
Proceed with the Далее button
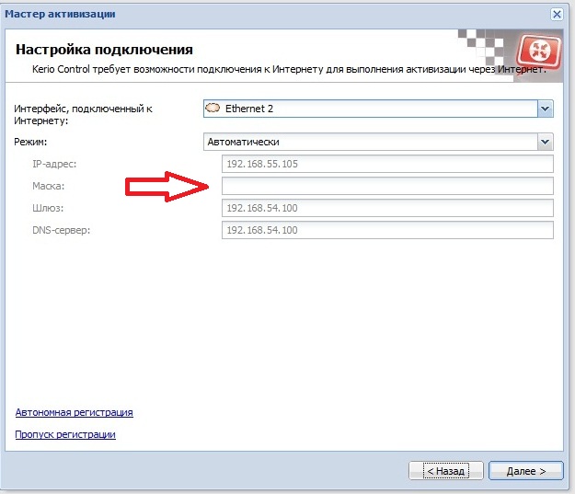point(525,470)
